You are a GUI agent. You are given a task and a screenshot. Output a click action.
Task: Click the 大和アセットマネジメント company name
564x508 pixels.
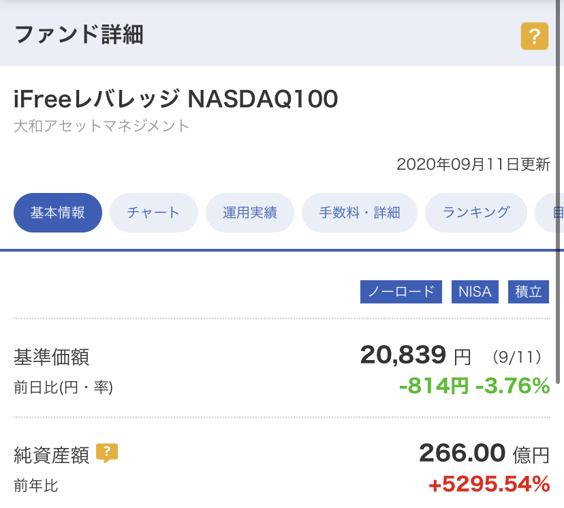click(101, 126)
